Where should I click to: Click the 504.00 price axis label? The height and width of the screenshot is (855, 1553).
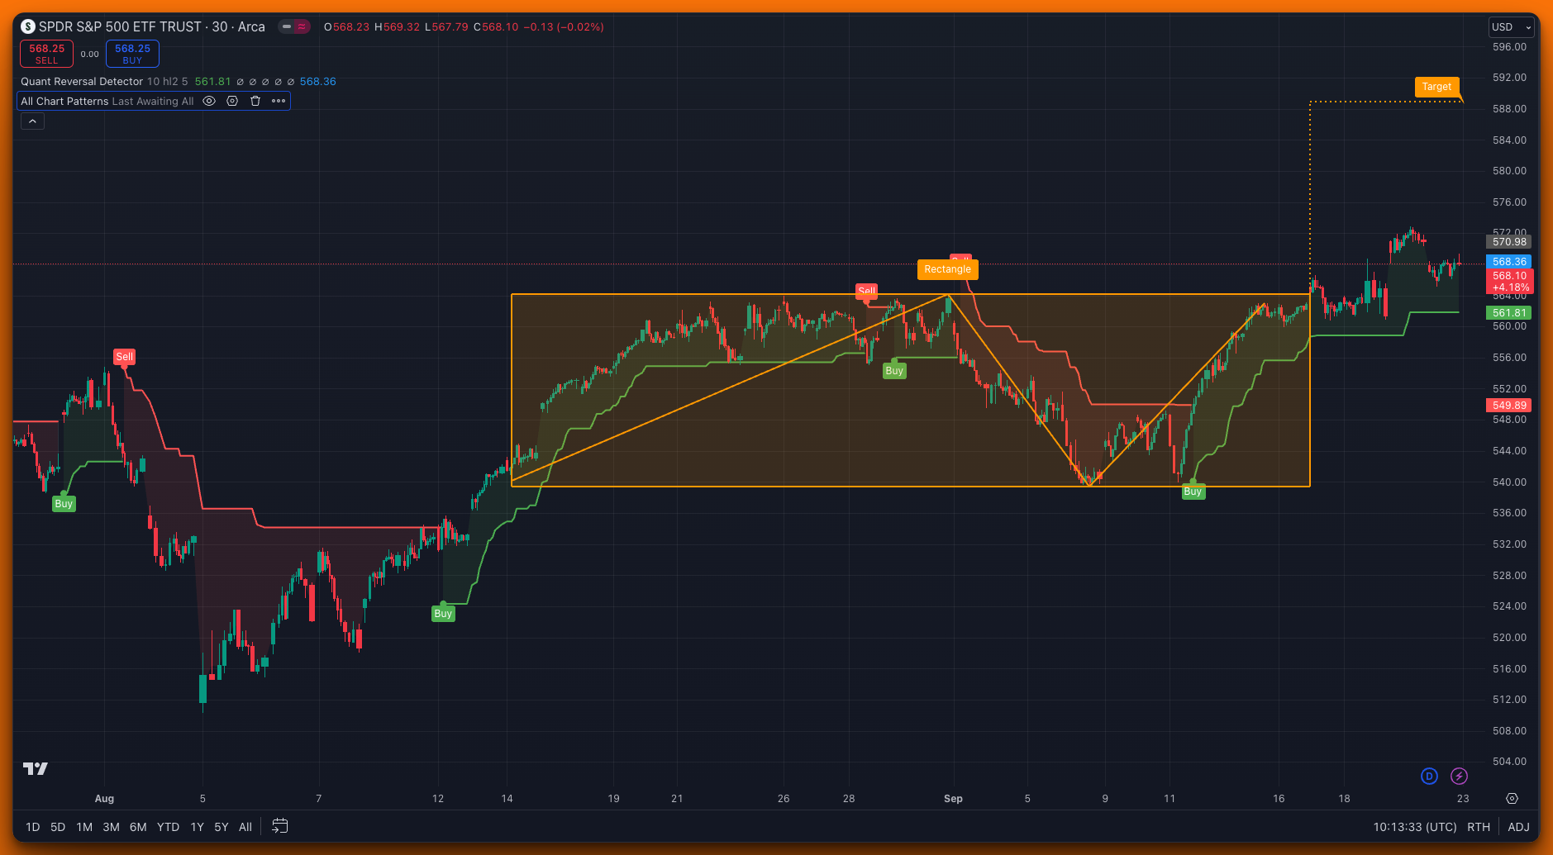click(1509, 762)
